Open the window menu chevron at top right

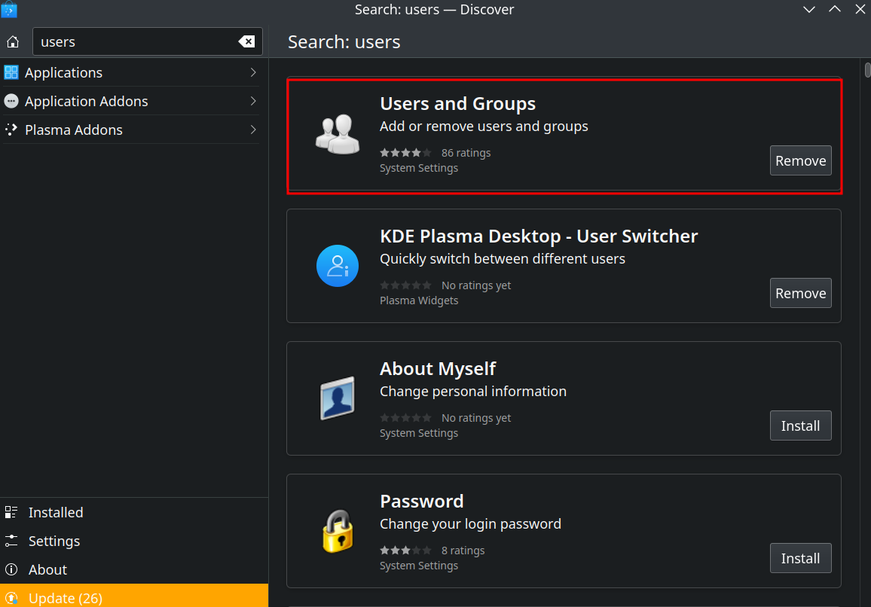click(x=808, y=10)
